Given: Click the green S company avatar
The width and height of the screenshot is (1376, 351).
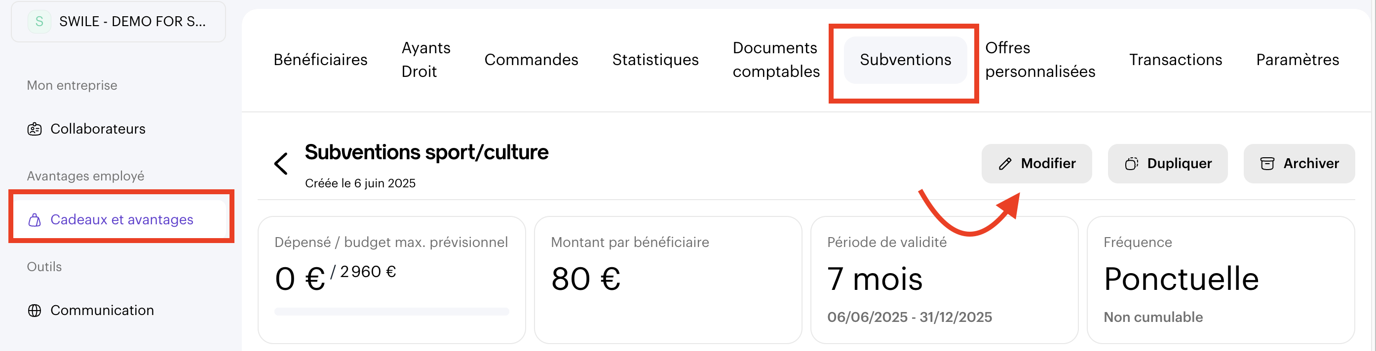Looking at the screenshot, I should pos(39,22).
